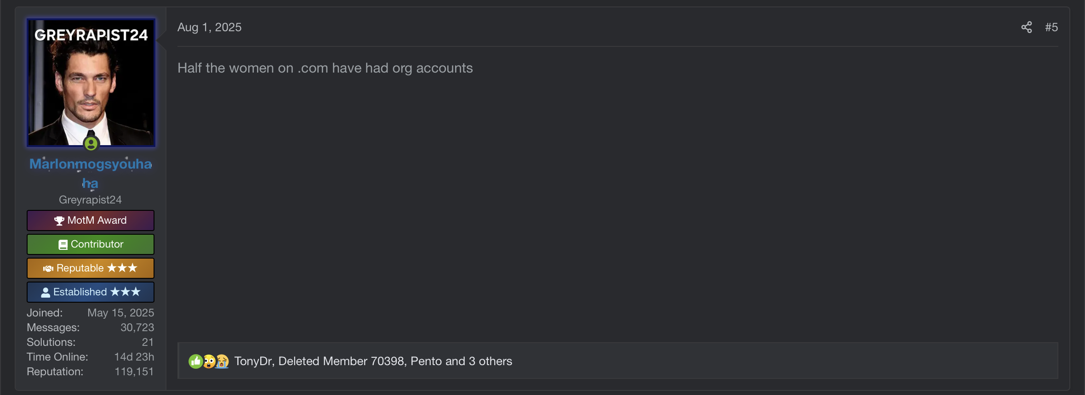Click the surprised face reaction emoji
Viewport: 1085px width, 395px height.
click(209, 361)
